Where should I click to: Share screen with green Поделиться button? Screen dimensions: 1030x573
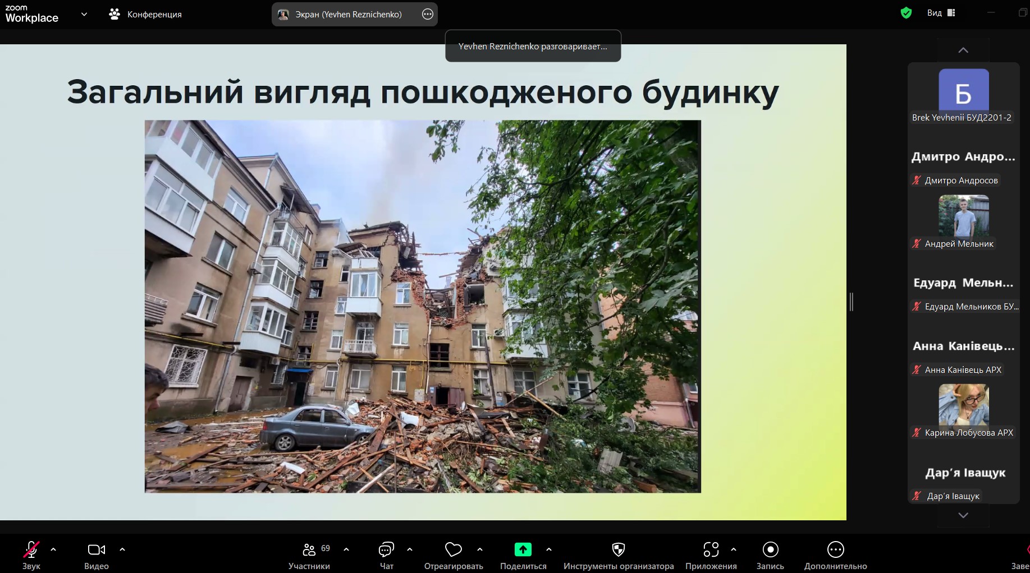tap(523, 556)
